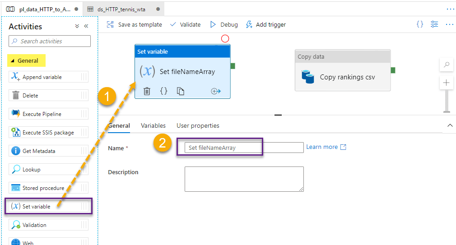
Task: Focus the Search activities input box
Action: [x=50, y=41]
